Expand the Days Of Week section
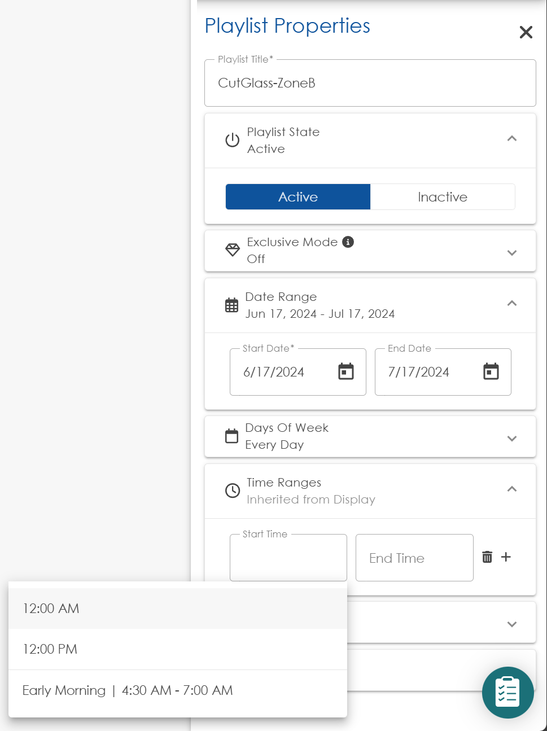 (x=511, y=438)
